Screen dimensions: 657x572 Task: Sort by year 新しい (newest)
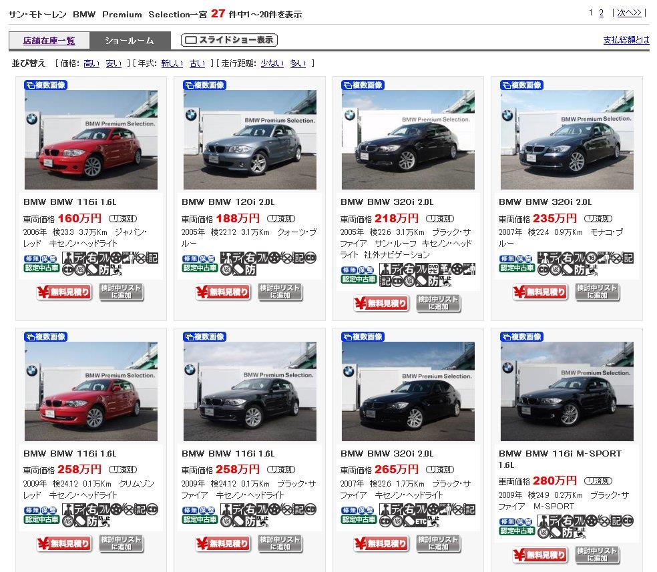172,63
